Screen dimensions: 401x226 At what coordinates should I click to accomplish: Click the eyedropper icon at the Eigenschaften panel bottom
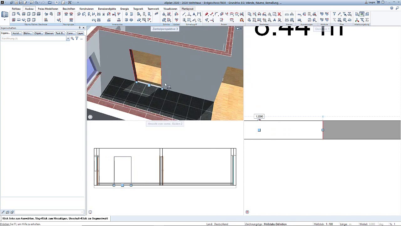click(3, 212)
